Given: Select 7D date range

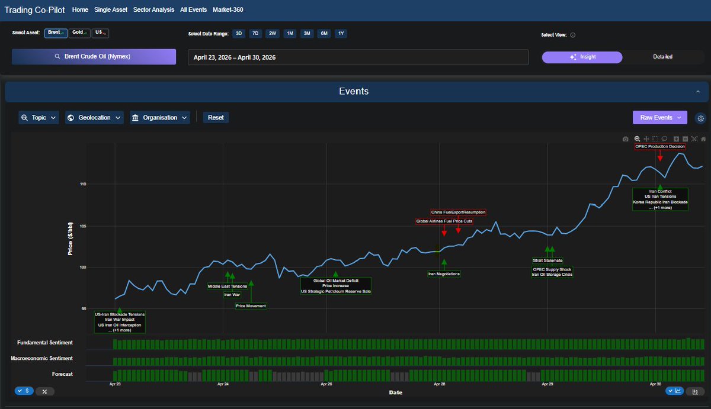Looking at the screenshot, I should coord(255,34).
